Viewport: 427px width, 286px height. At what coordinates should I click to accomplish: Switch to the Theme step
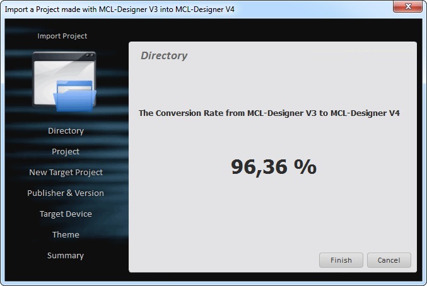pyautogui.click(x=66, y=235)
